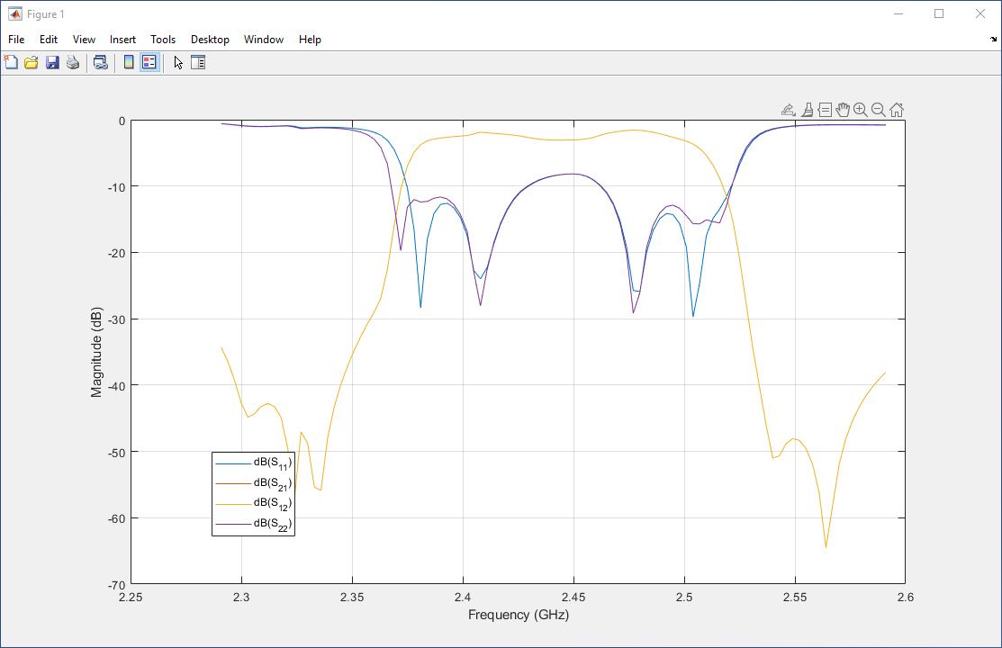Open the Property Inspector from the toolbar
The image size is (1002, 648).
[x=198, y=62]
